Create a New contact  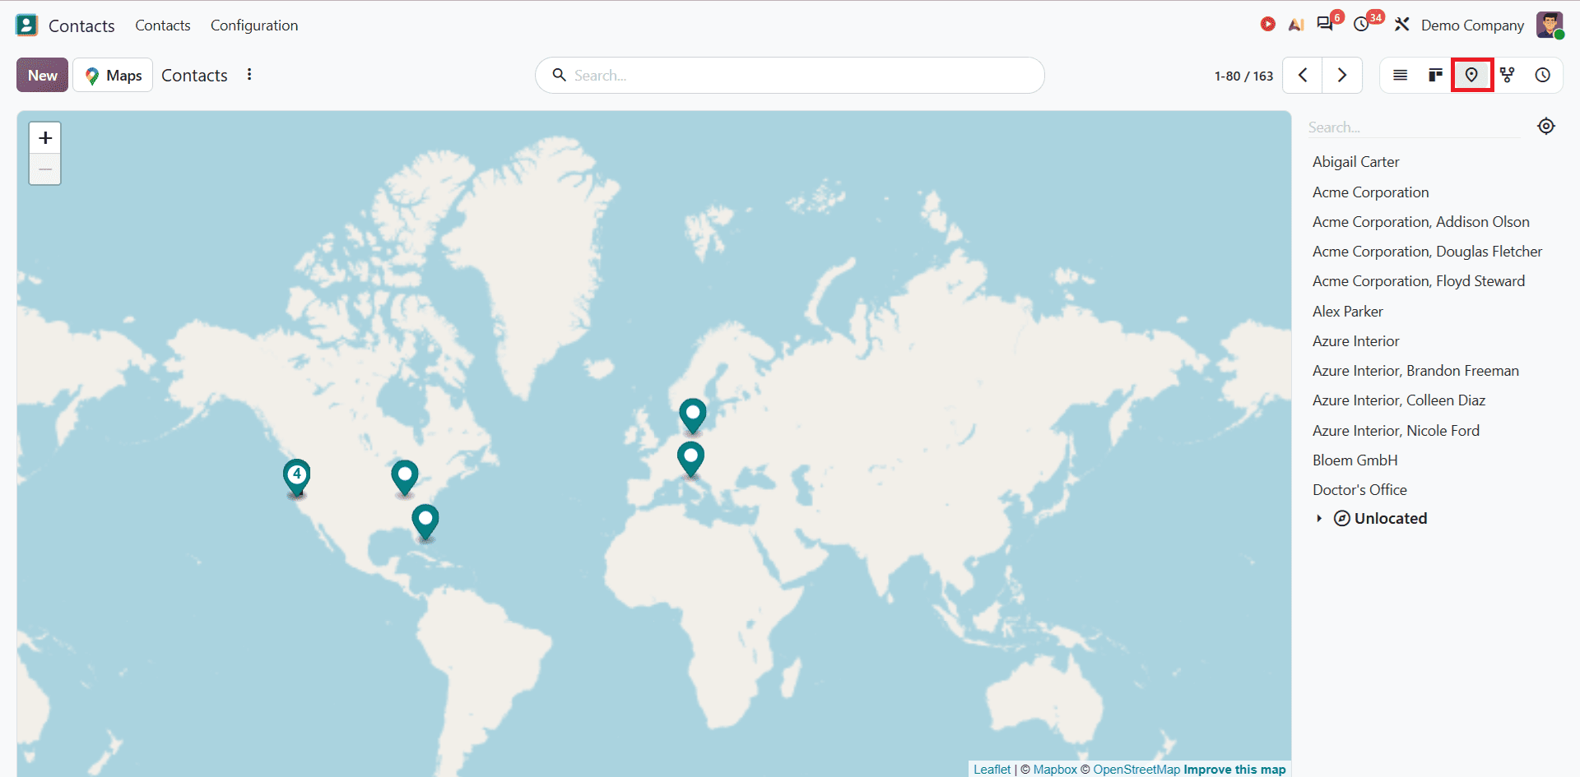(x=43, y=75)
